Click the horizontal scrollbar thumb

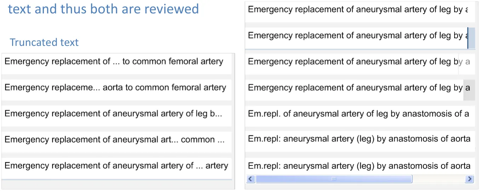coord(334,179)
